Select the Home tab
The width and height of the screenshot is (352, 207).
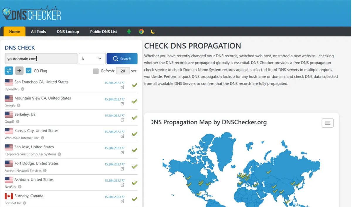tap(14, 32)
